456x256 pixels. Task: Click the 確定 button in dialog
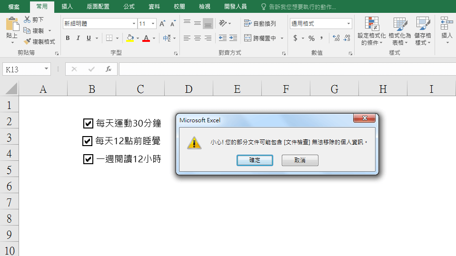tap(255, 160)
